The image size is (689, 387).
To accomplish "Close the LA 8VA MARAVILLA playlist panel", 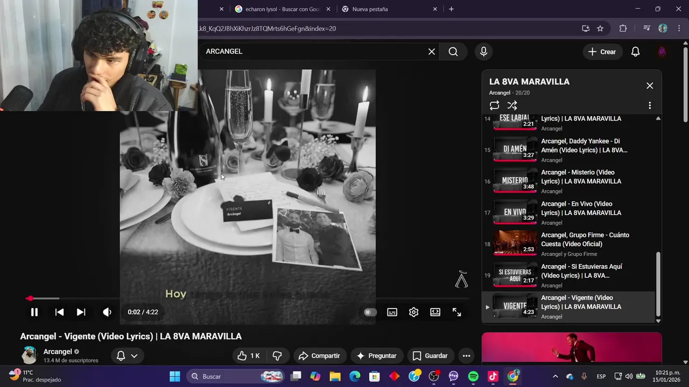I will (x=650, y=85).
